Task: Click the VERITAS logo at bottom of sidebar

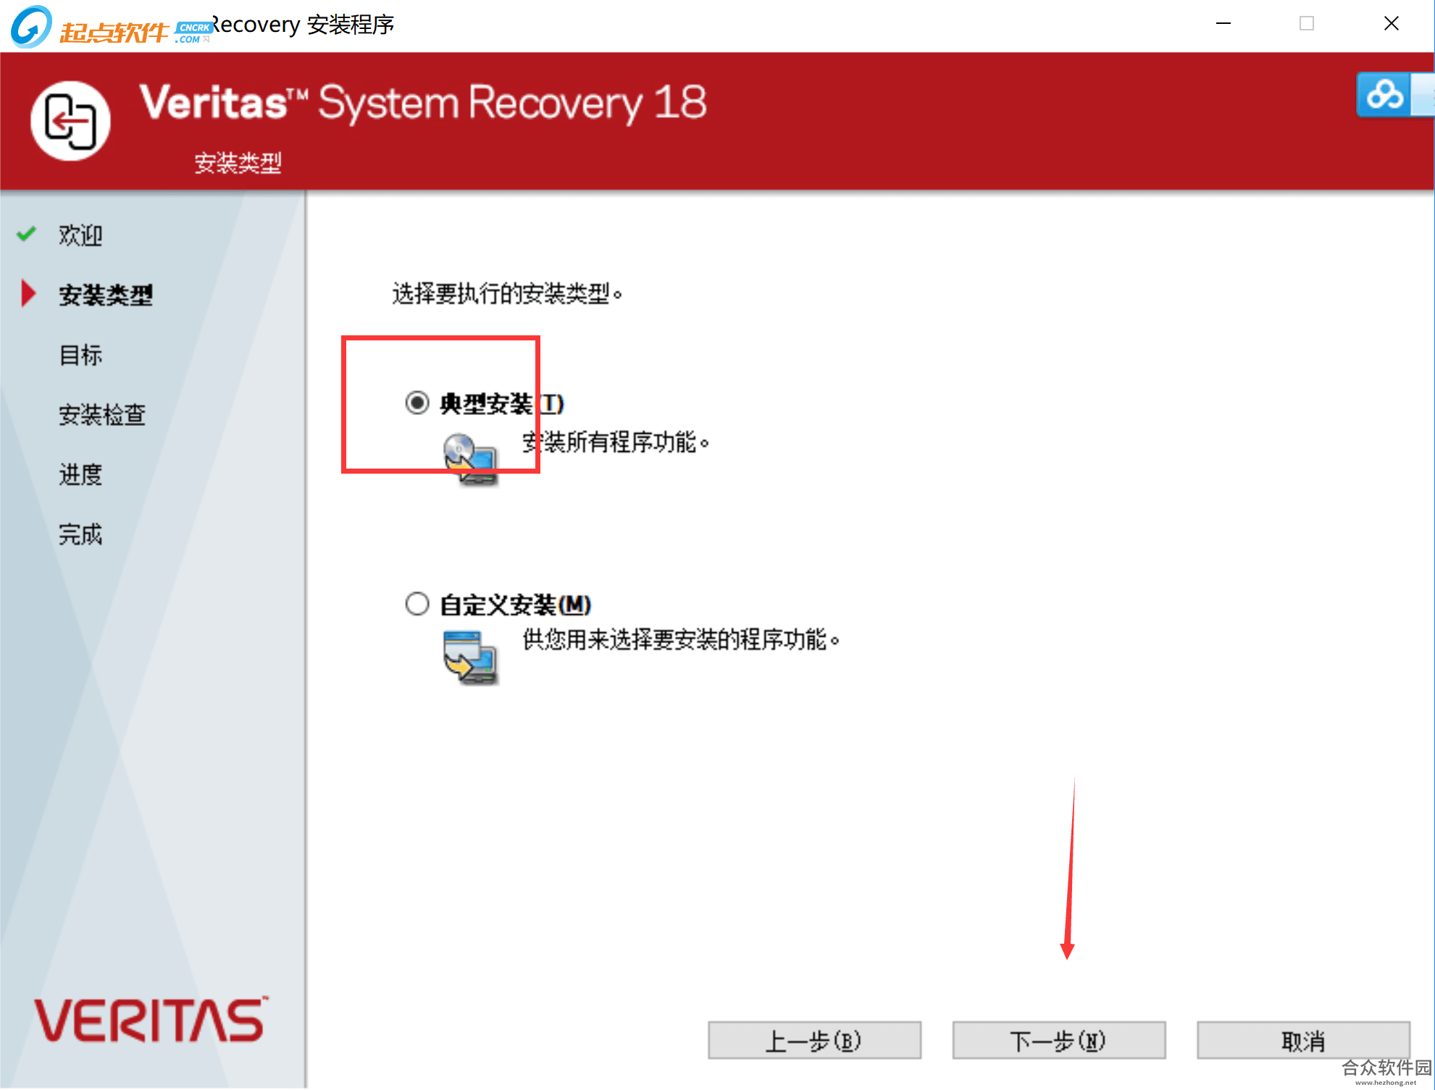Action: [151, 1020]
